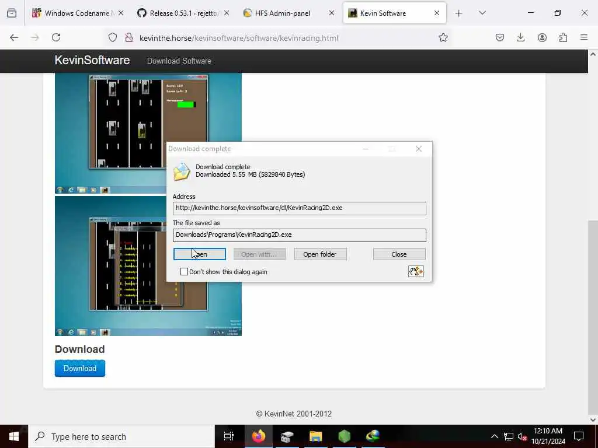Close the Windows Codename tab

click(121, 13)
